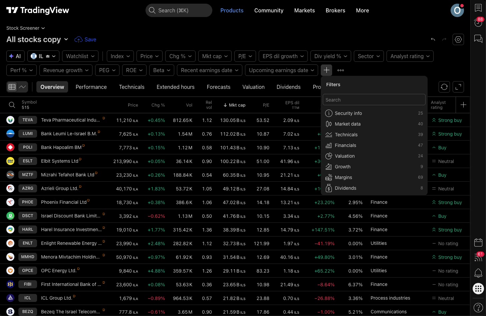Click the top Search box
This screenshot has width=486, height=316.
pyautogui.click(x=179, y=10)
